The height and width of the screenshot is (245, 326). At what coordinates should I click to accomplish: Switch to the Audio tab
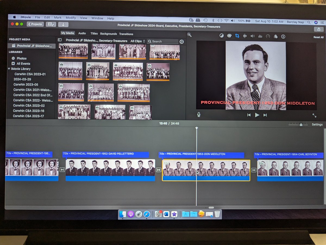click(x=82, y=33)
